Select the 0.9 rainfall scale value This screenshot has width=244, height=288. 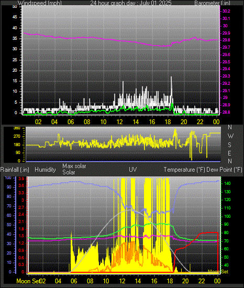(x=21, y=250)
